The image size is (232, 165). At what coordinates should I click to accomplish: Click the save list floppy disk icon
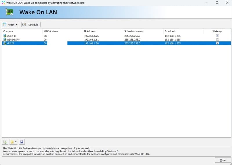tap(22, 142)
